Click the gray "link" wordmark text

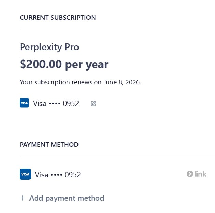pos(200,174)
